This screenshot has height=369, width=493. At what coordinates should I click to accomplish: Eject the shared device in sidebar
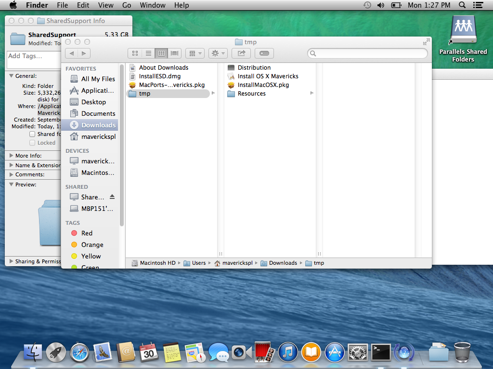(x=112, y=197)
